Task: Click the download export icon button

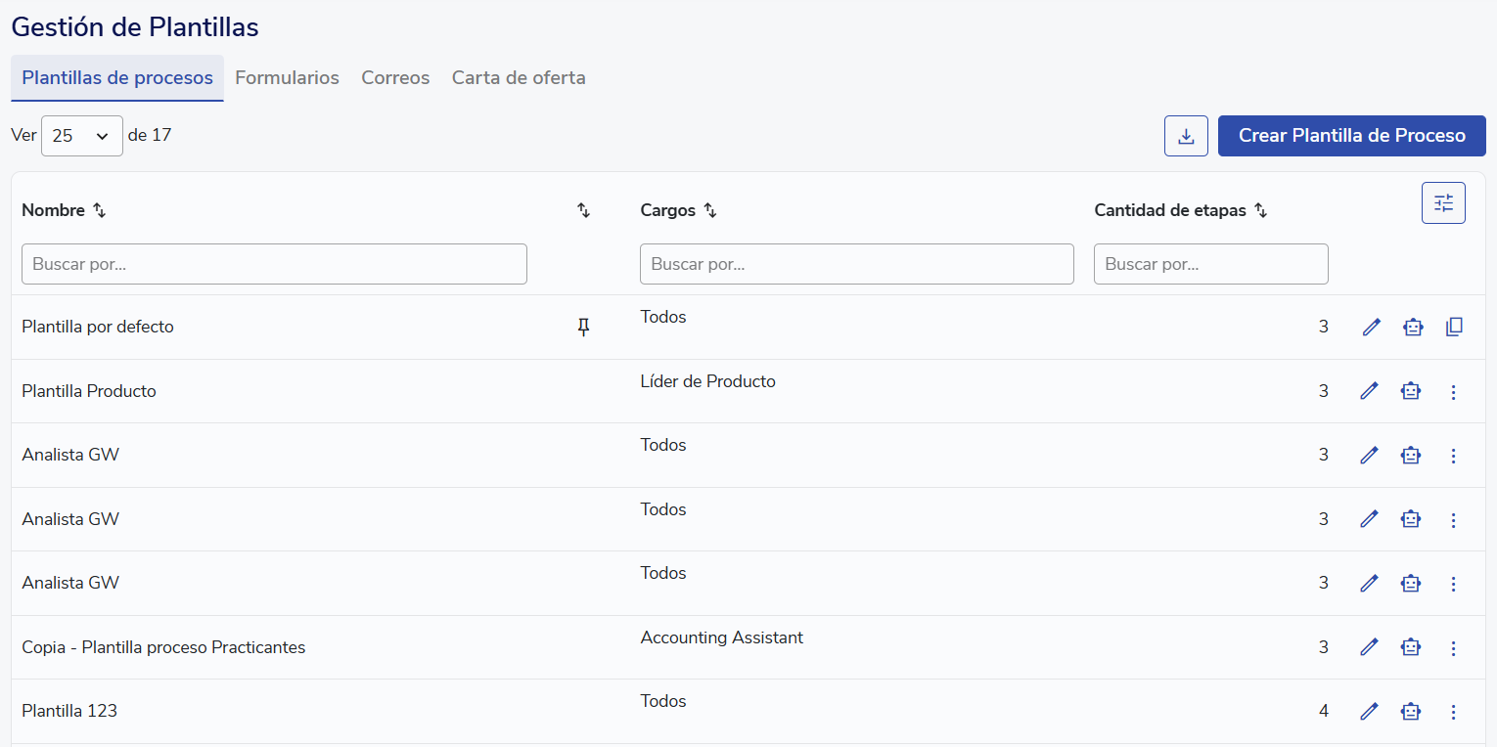Action: point(1186,136)
